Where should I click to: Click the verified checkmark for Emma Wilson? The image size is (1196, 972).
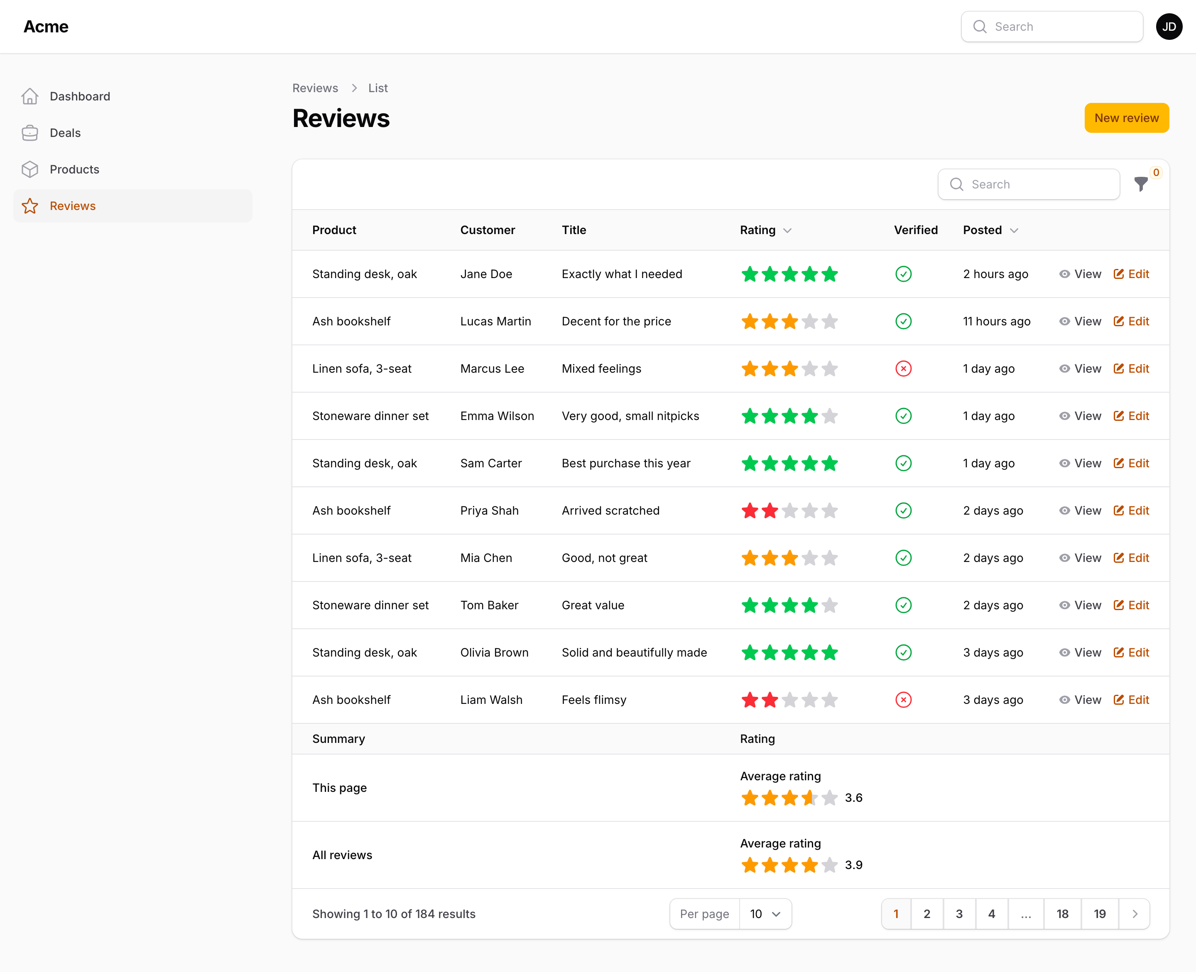[903, 416]
